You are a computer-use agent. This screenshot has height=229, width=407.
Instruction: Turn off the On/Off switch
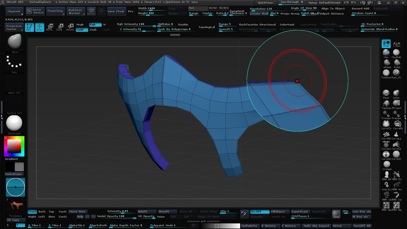[260, 212]
